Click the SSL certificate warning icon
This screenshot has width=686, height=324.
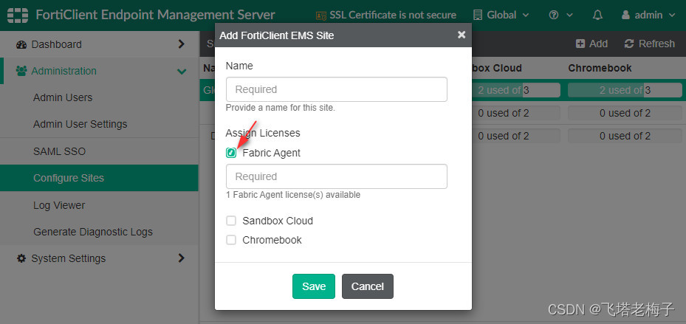321,15
